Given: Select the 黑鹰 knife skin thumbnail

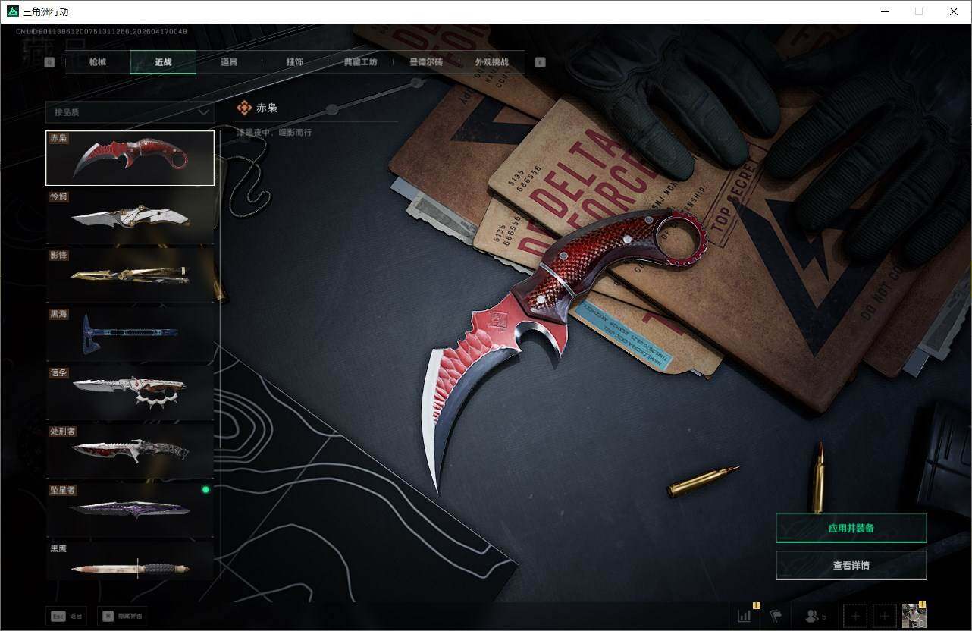Looking at the screenshot, I should [130, 560].
